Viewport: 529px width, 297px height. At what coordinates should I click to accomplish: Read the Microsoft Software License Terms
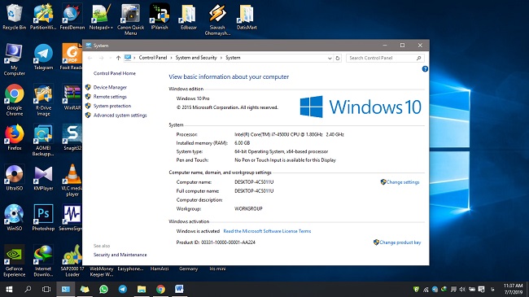pos(267,231)
